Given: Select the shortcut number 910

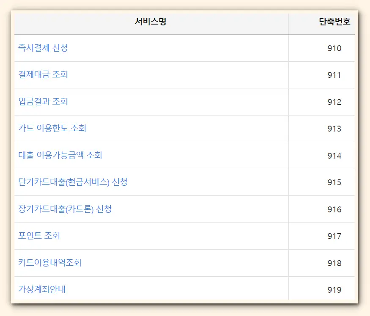Looking at the screenshot, I should coord(334,48).
